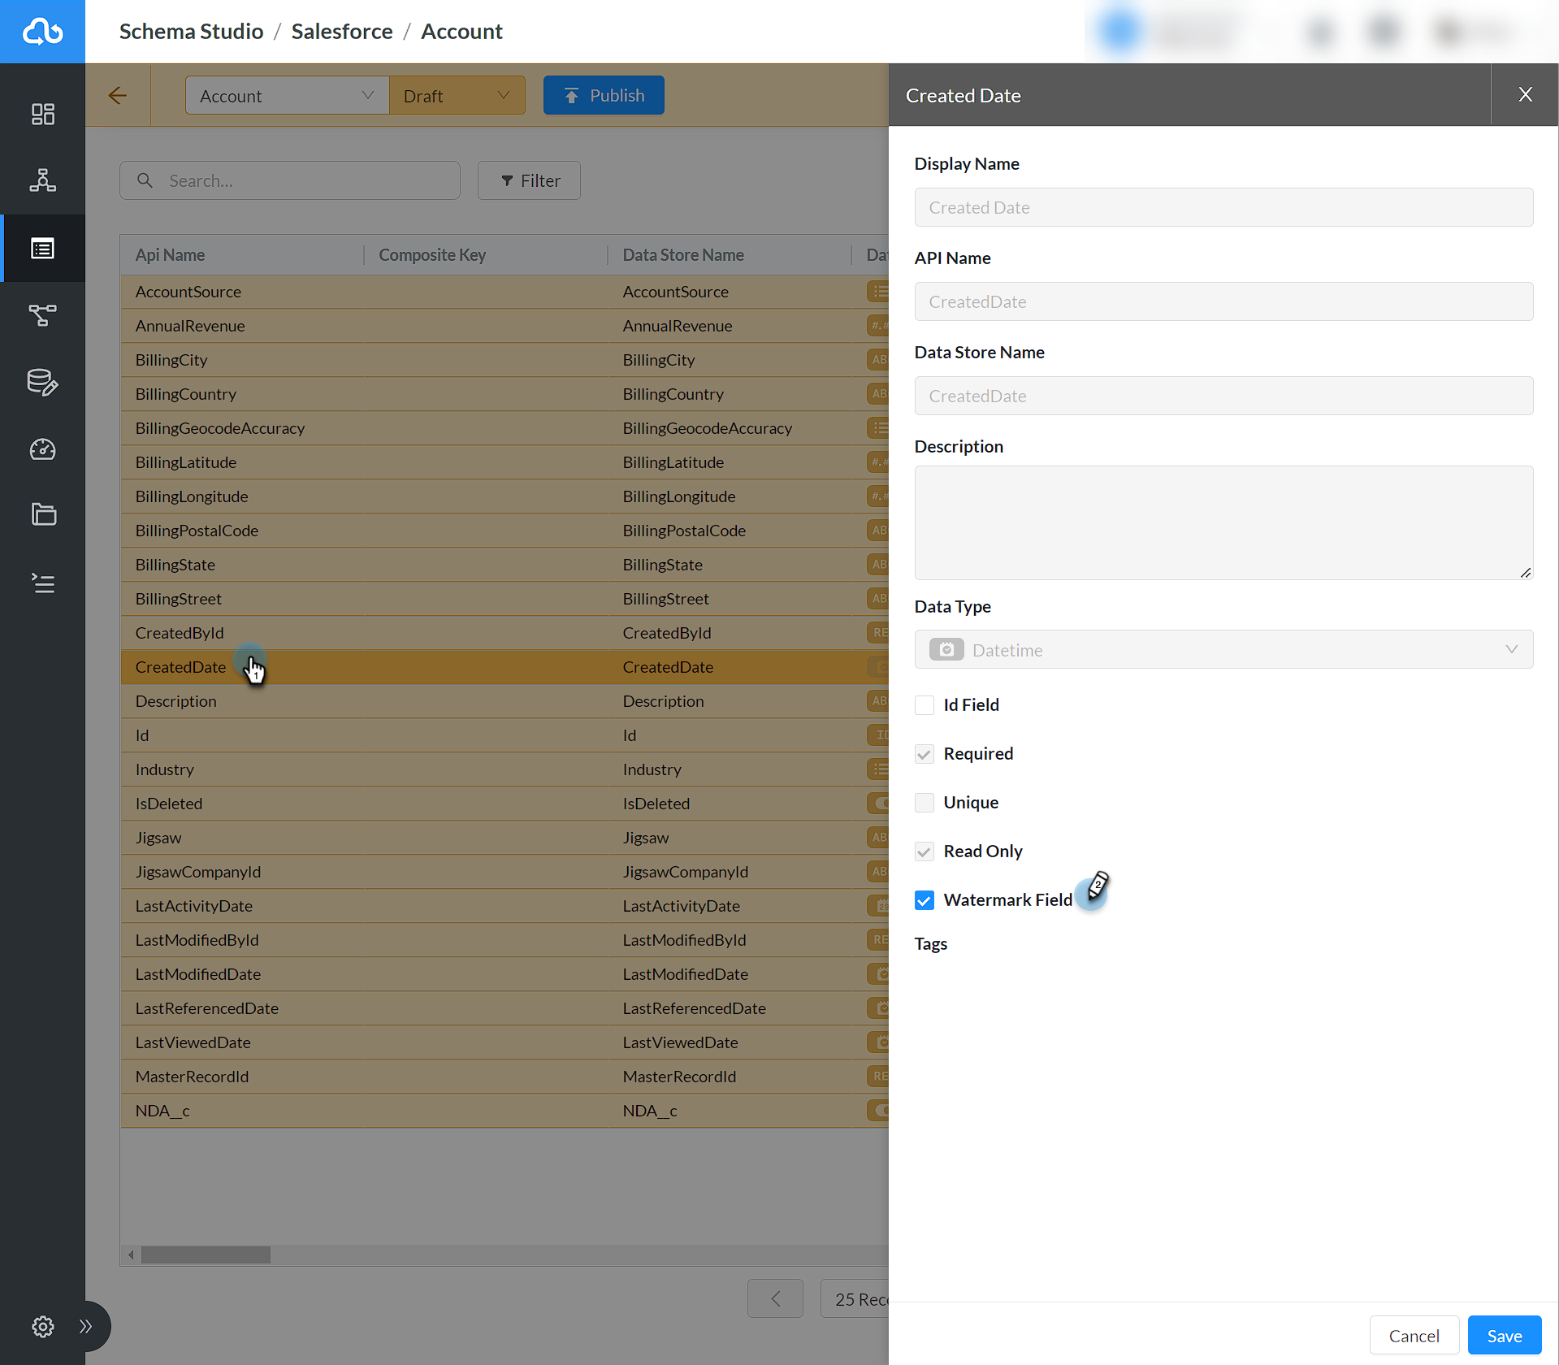Toggle the Id Field checkbox
Image resolution: width=1559 pixels, height=1365 pixels.
[924, 705]
